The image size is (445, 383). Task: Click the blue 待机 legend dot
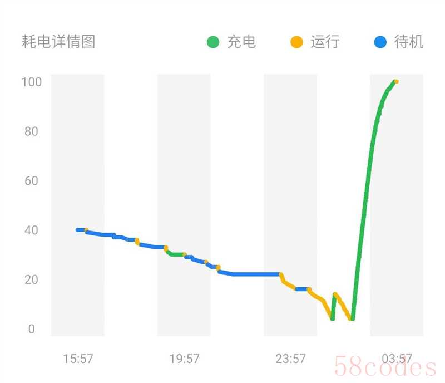tap(380, 42)
